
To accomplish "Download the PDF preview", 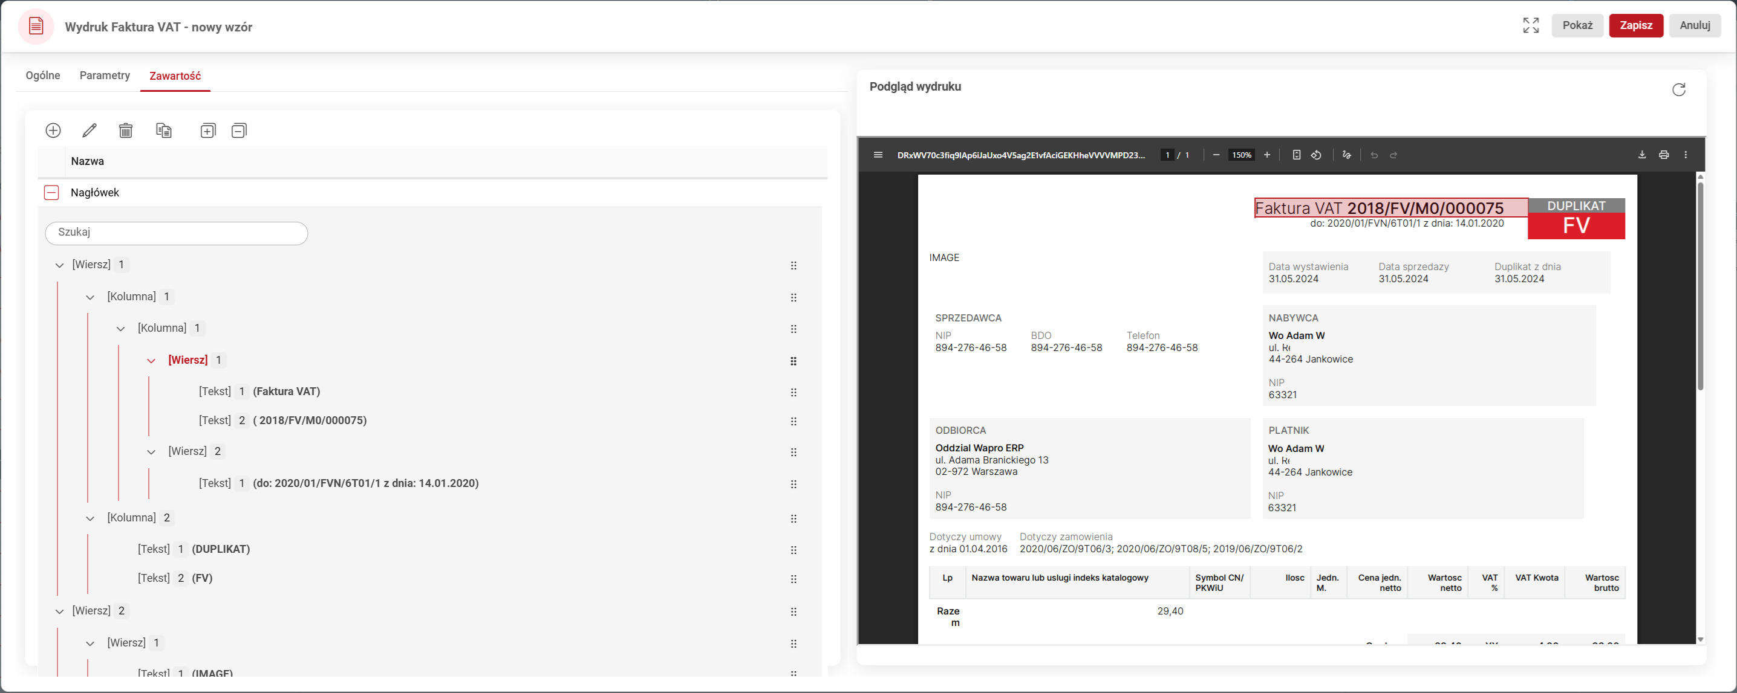I will [x=1641, y=155].
